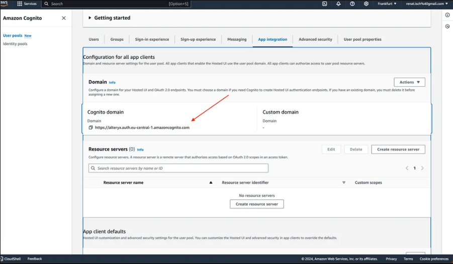Open the Resource servers Info link
Viewport: 453px width, 264px height.
coord(140,150)
